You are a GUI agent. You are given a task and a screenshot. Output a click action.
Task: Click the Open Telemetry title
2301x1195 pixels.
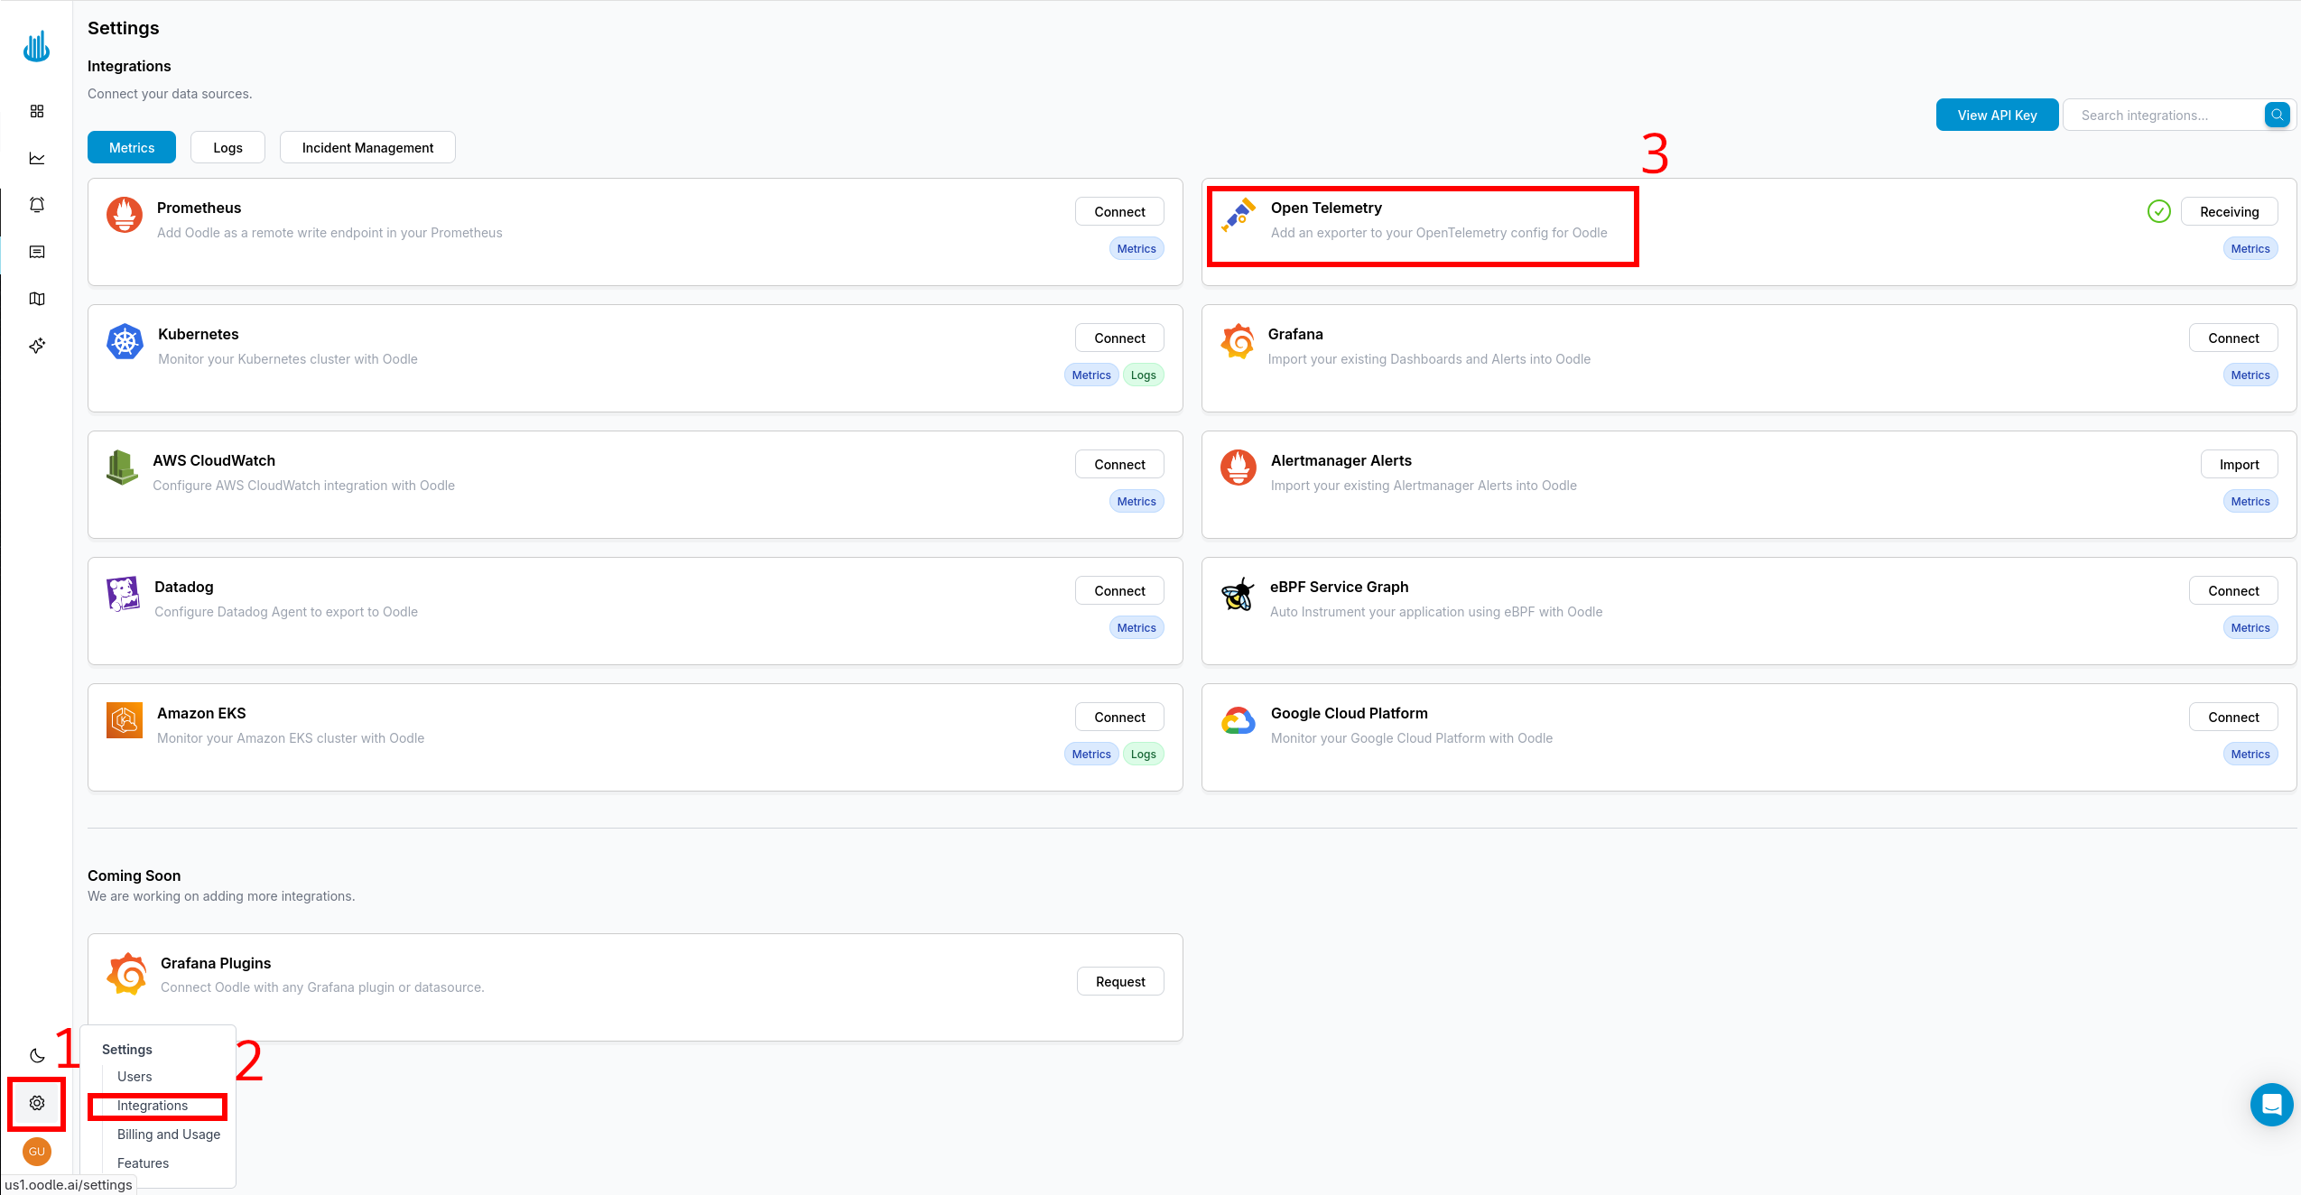1326,208
